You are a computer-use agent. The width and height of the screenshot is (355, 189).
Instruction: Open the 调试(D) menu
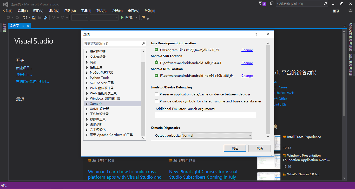point(54,11)
